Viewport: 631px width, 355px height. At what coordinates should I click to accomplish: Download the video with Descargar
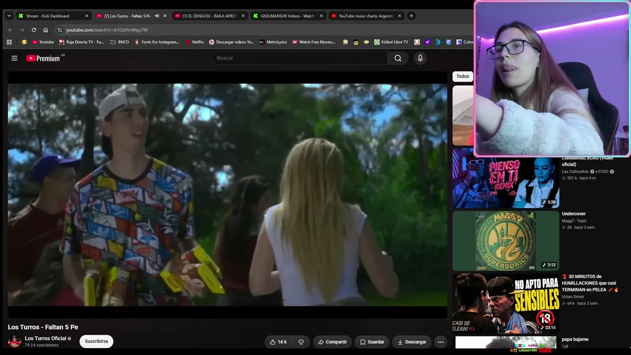pyautogui.click(x=412, y=342)
